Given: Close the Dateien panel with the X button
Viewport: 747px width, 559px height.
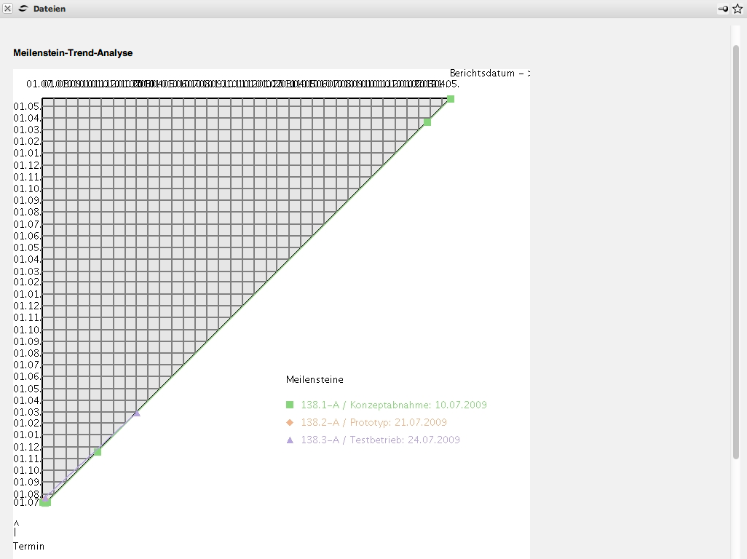Looking at the screenshot, I should [x=7, y=9].
